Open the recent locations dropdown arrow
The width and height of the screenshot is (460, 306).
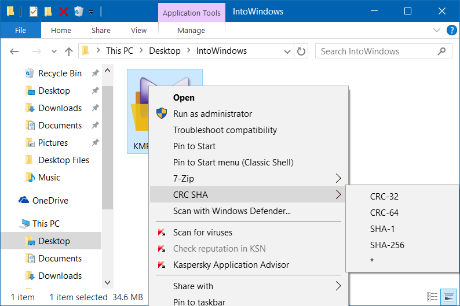click(x=54, y=51)
